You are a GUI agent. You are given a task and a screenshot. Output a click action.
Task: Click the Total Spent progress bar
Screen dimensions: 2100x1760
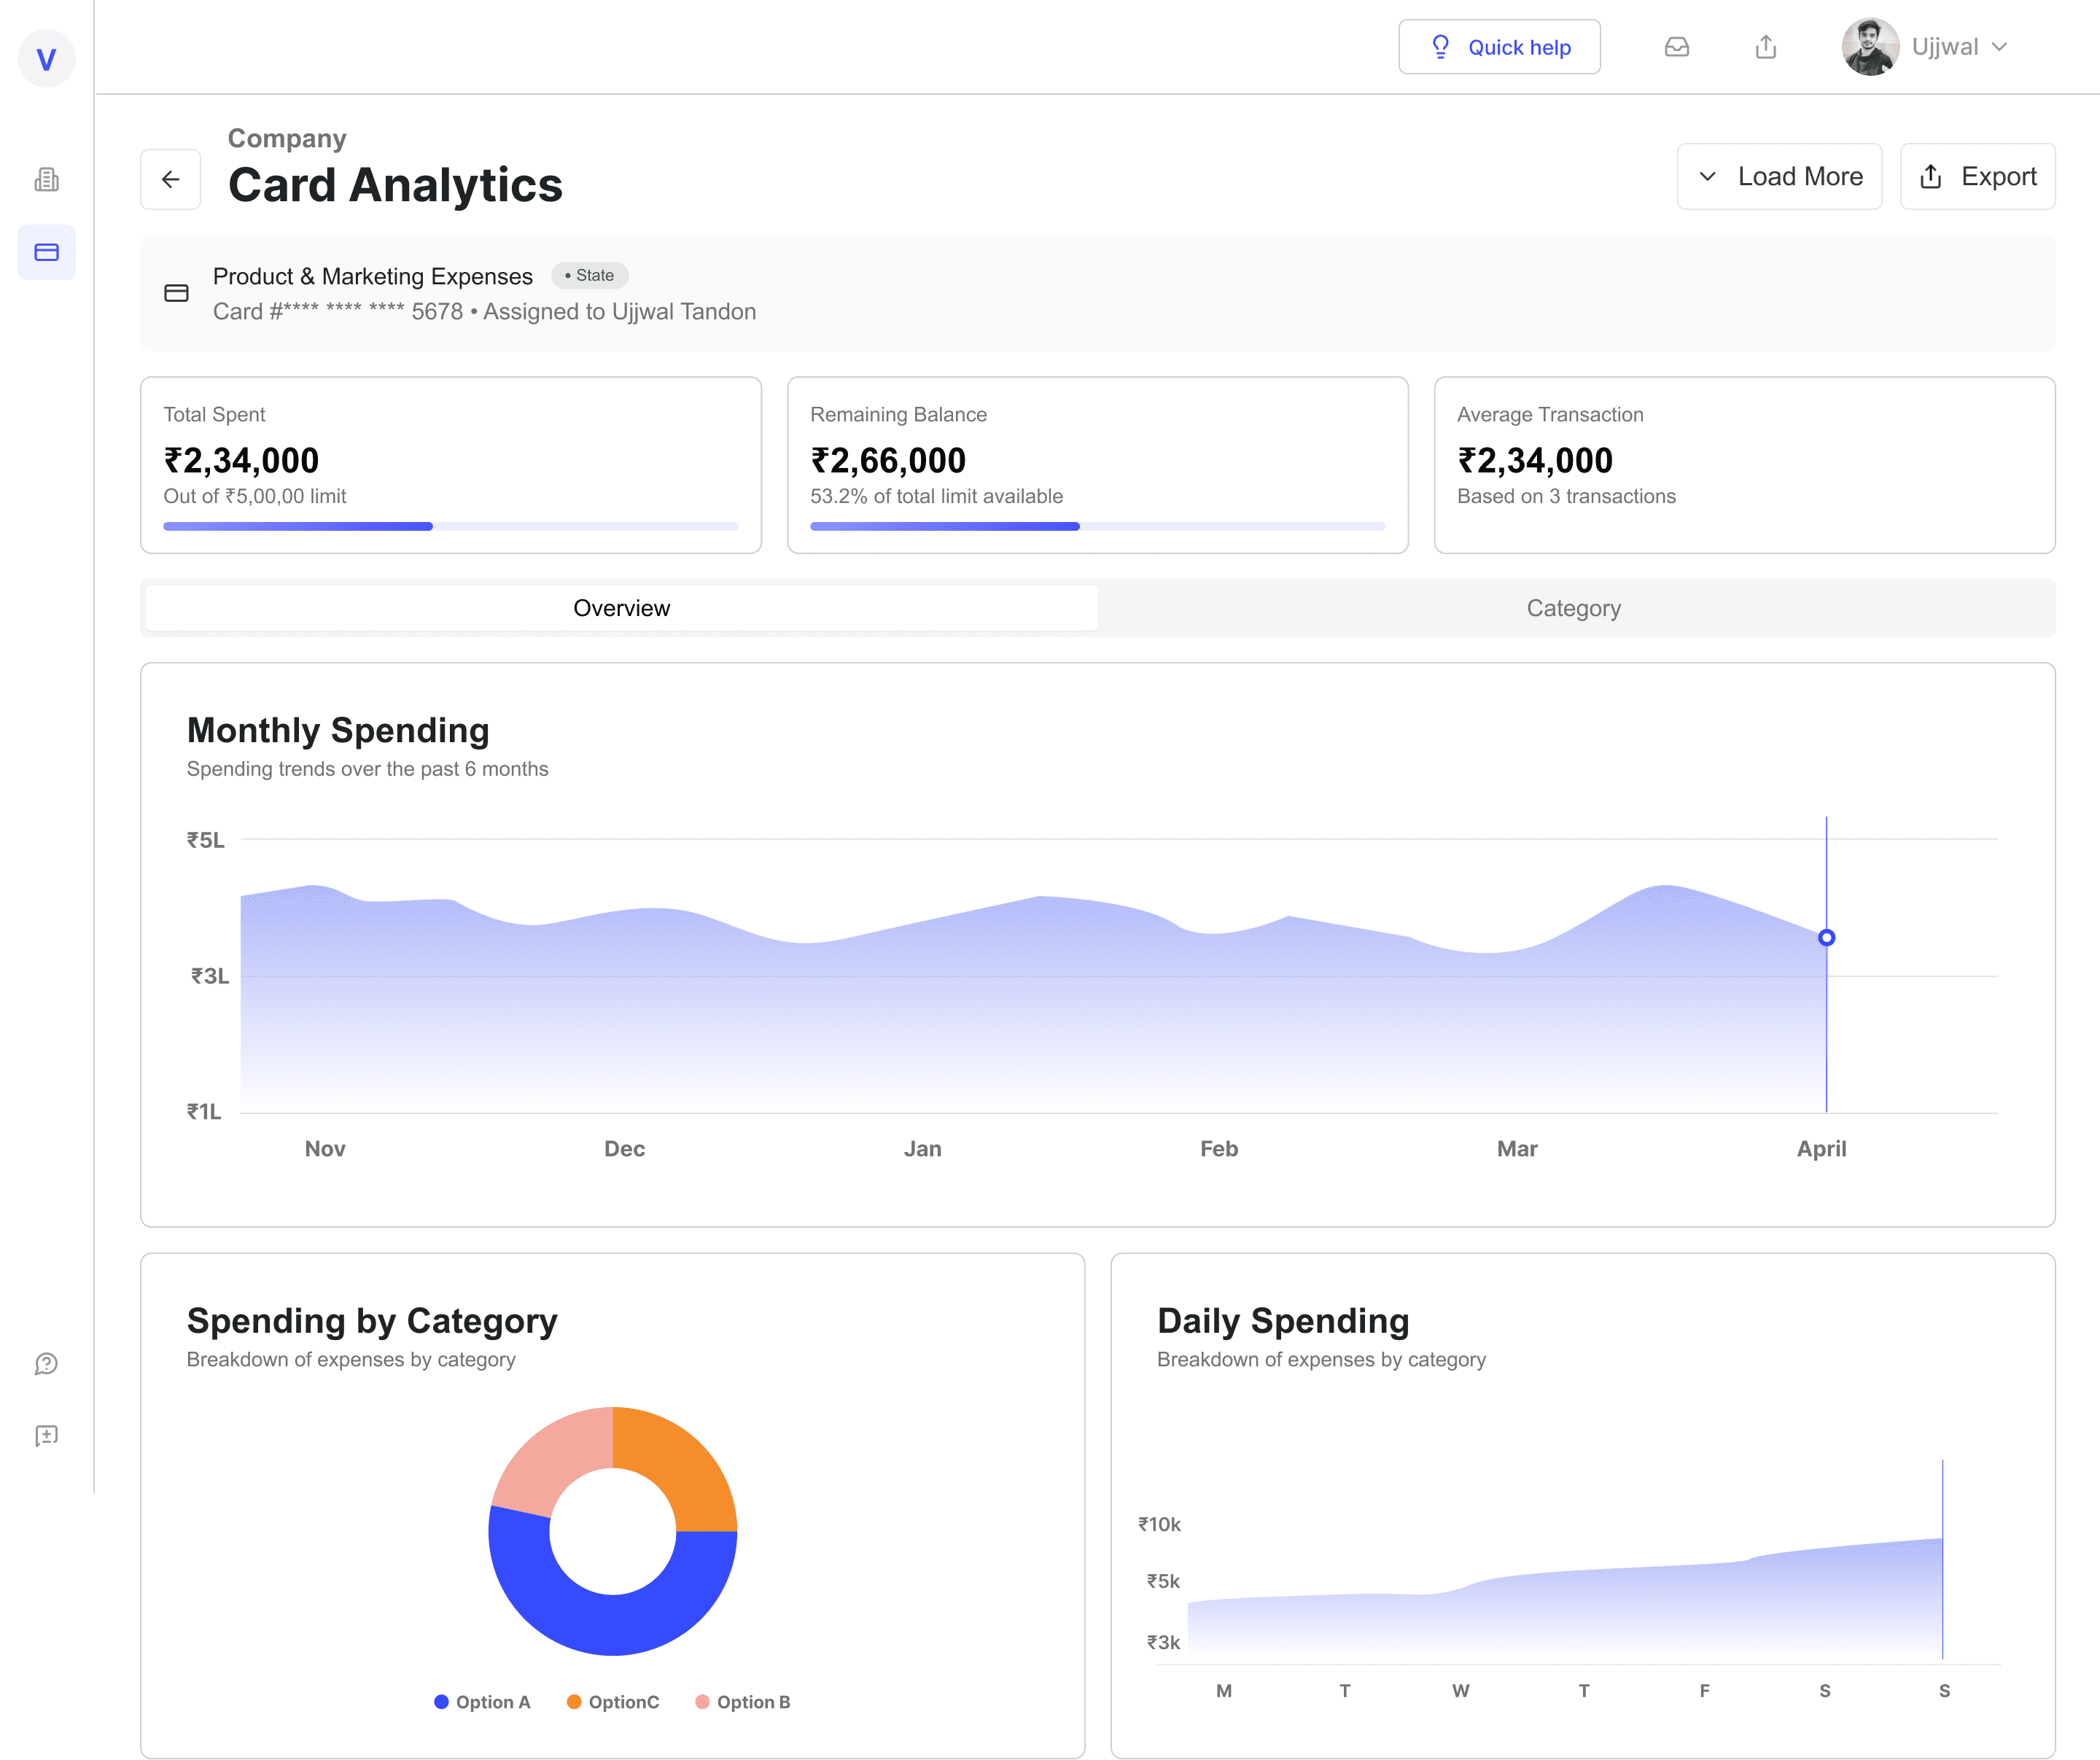[x=451, y=526]
